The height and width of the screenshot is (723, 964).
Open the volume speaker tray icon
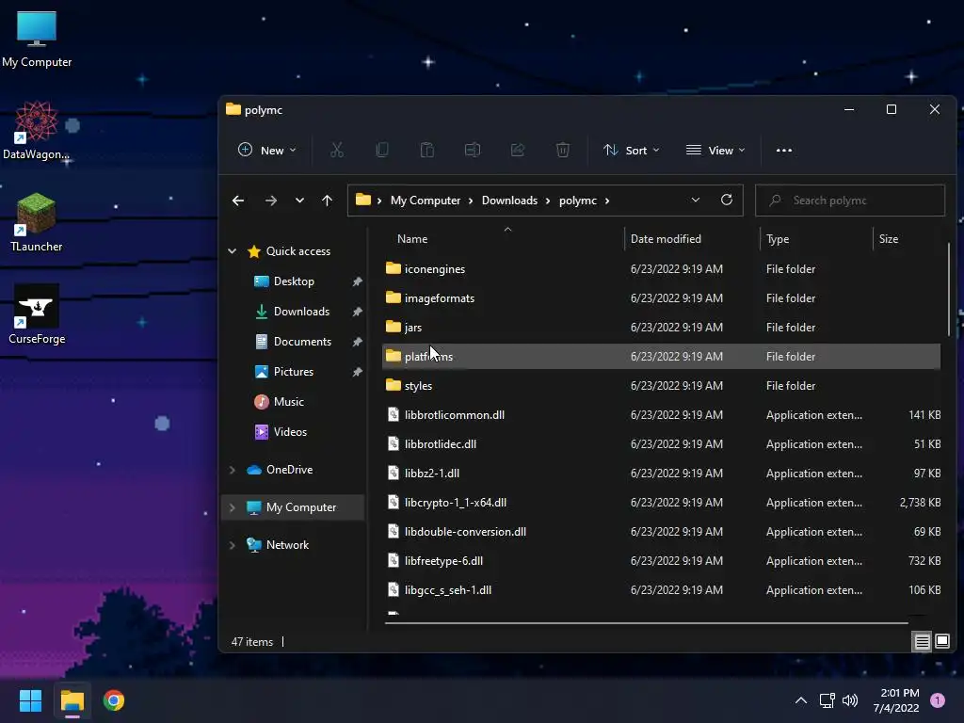point(850,700)
